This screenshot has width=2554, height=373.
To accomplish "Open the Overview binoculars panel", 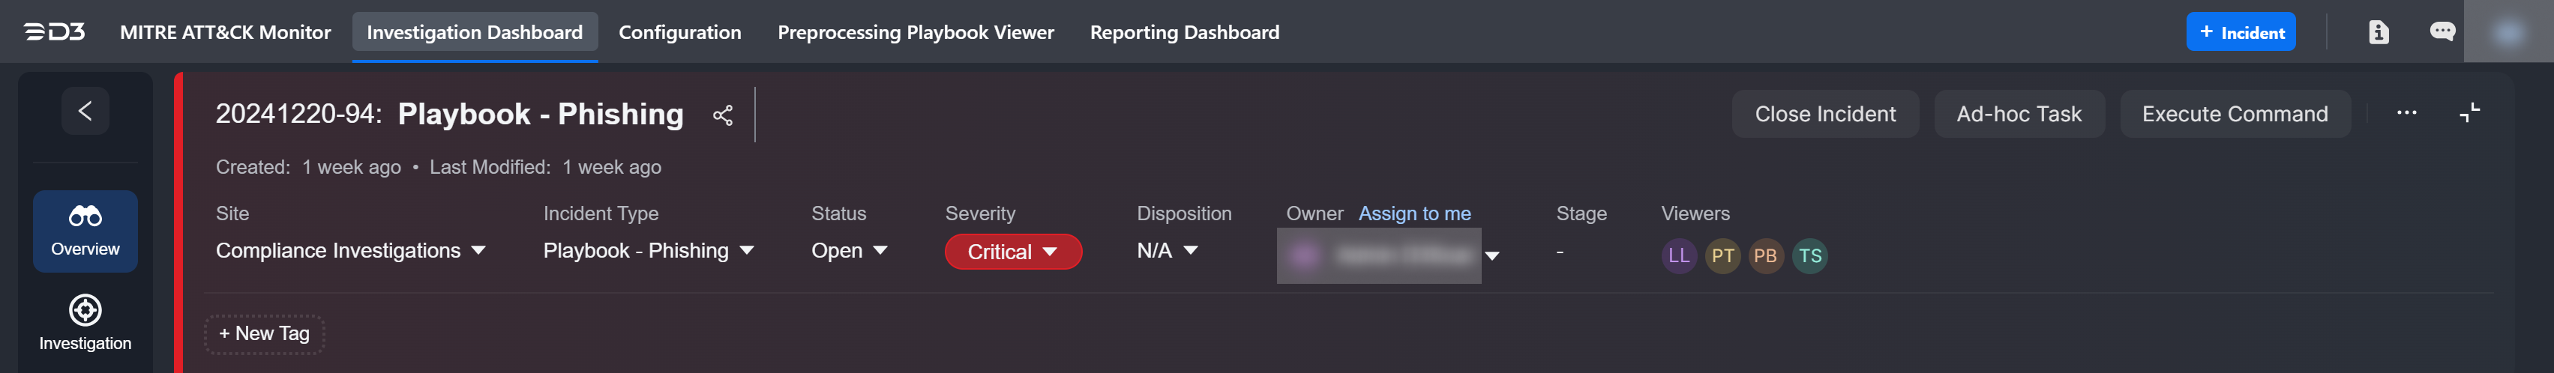I will click(x=85, y=231).
